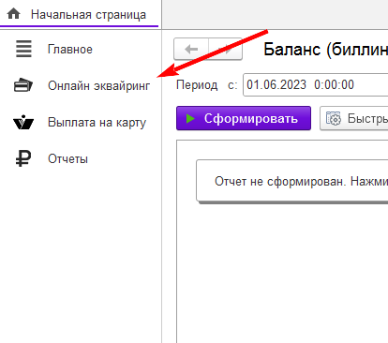Image resolution: width=388 pixels, height=343 pixels.
Task: Open the Начальная страница tab
Action: point(79,14)
